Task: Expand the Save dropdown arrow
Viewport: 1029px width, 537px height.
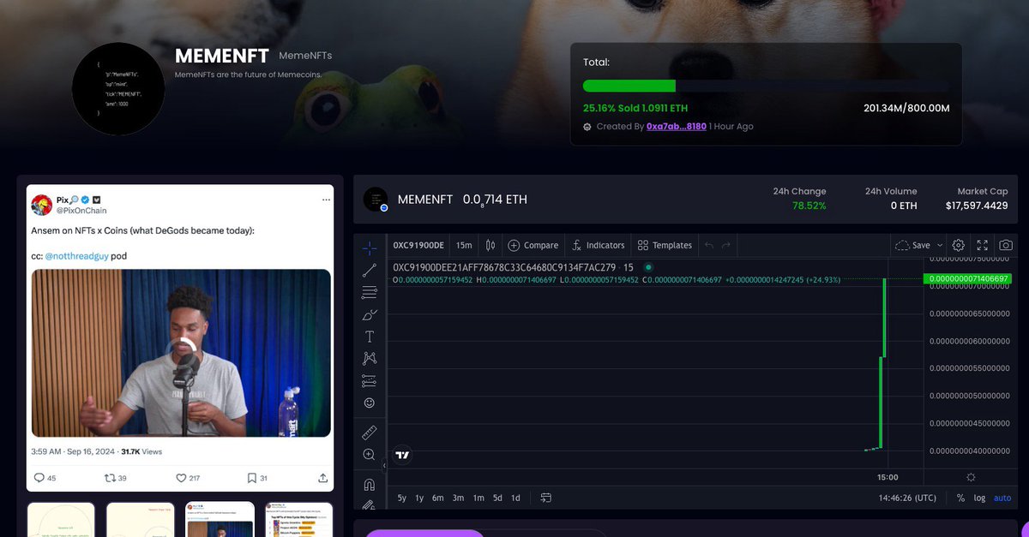Action: 939,245
